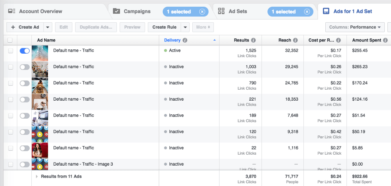Check the select-all checkbox in header
This screenshot has height=186, width=391.
(x=10, y=40)
